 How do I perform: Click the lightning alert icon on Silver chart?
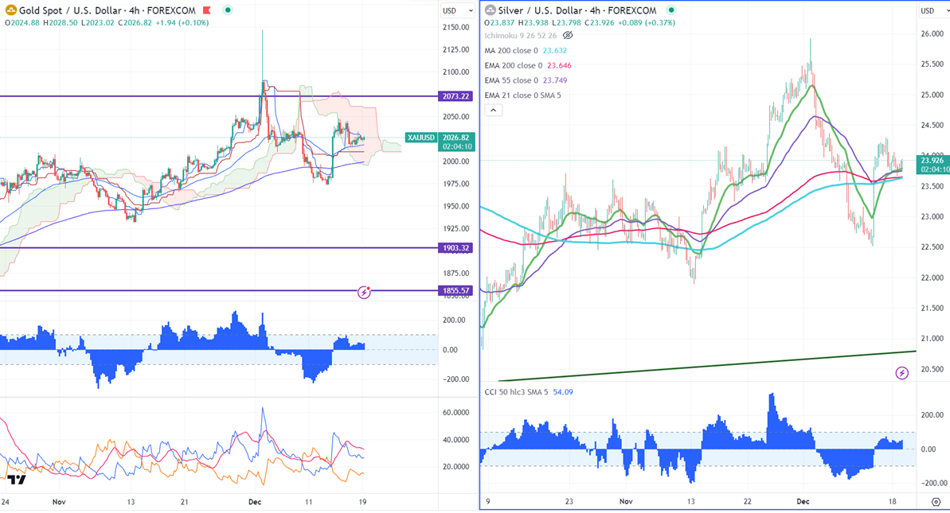(x=902, y=373)
